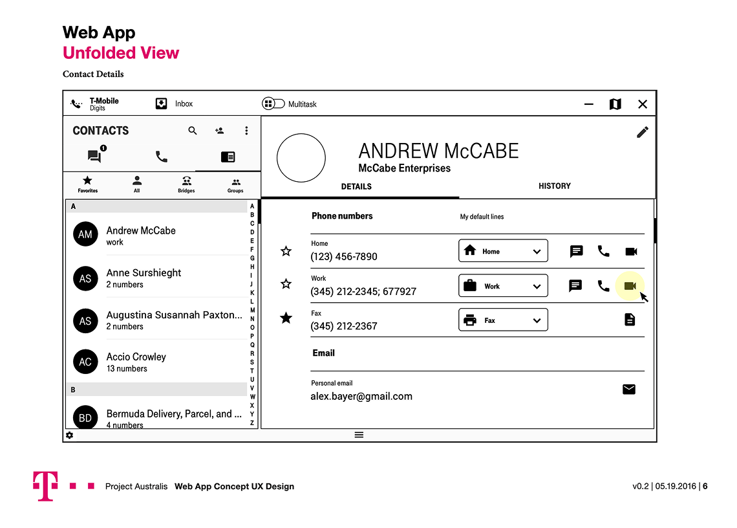Click the Inbox label text

184,104
